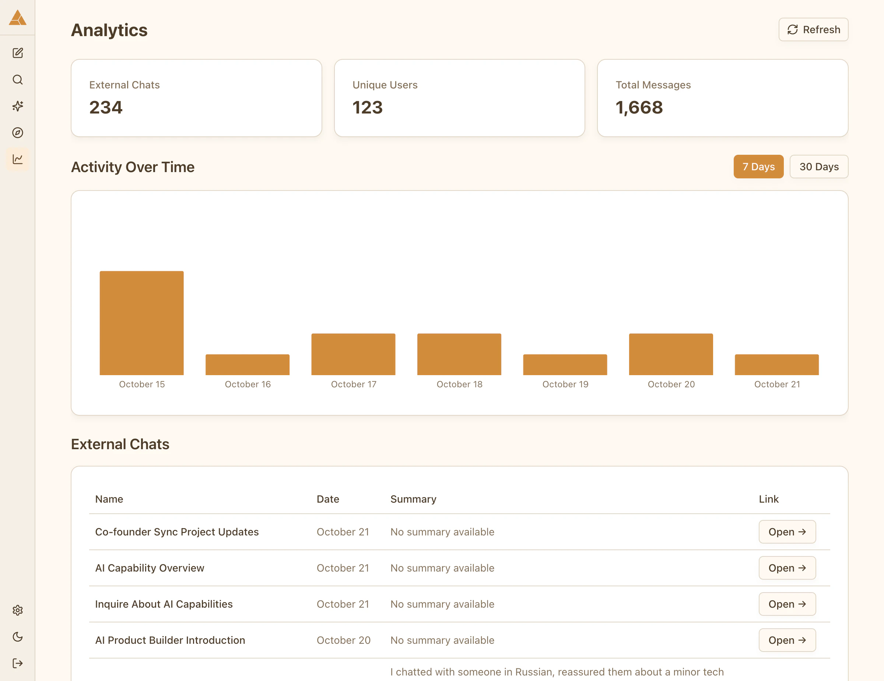This screenshot has width=884, height=681.
Task: Click the External Chats section heading
Action: click(120, 444)
